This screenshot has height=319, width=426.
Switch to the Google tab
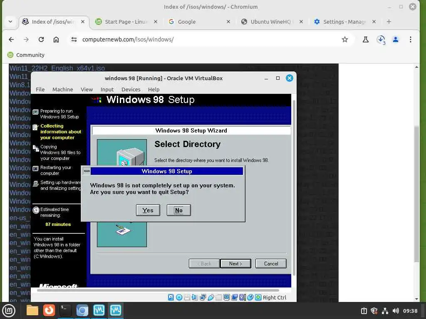199,22
